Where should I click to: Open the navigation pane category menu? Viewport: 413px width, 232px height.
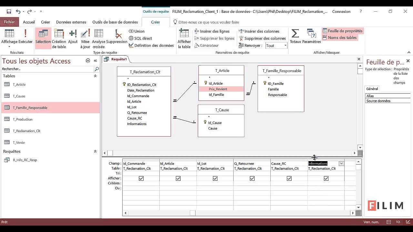coord(88,61)
